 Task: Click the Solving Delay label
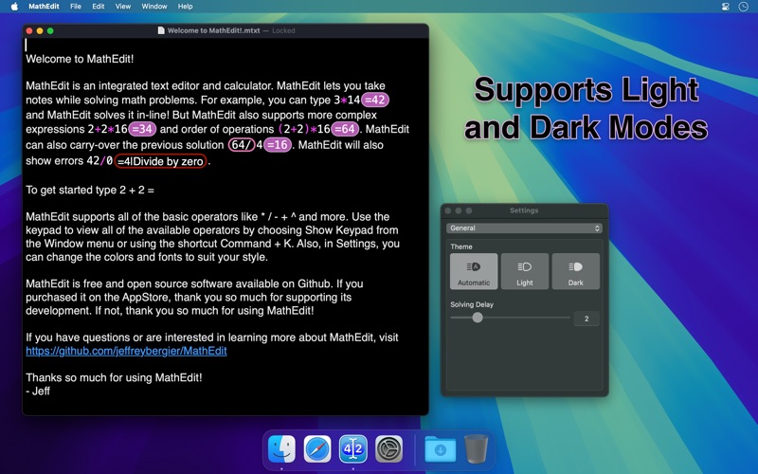472,304
